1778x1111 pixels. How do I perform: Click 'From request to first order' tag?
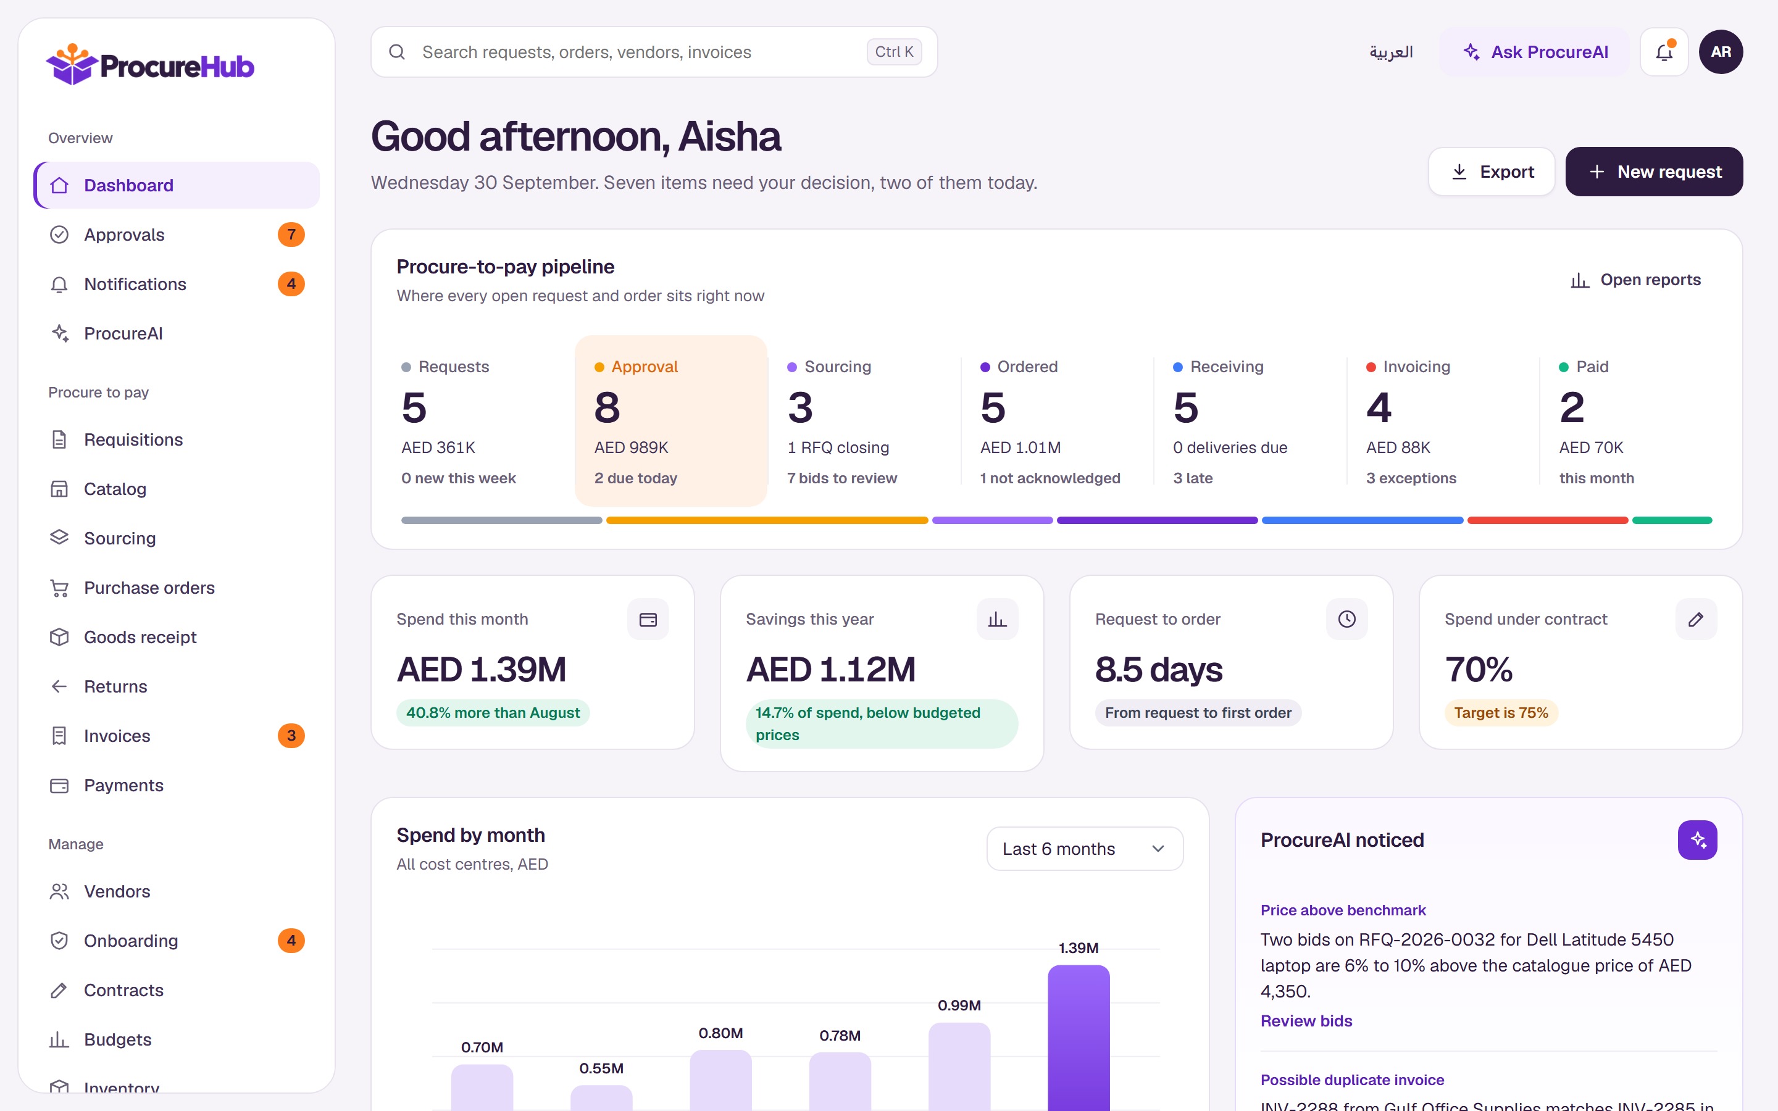1198,713
